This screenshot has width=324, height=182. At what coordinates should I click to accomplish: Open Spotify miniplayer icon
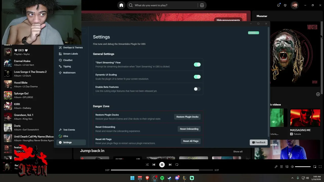(x=315, y=167)
